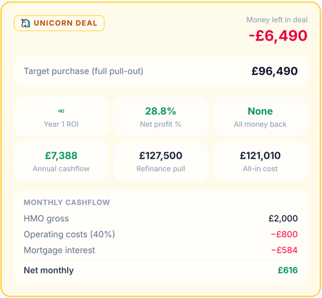Click the £2,000 HMO gross value
Image resolution: width=322 pixels, height=298 pixels.
pos(283,219)
